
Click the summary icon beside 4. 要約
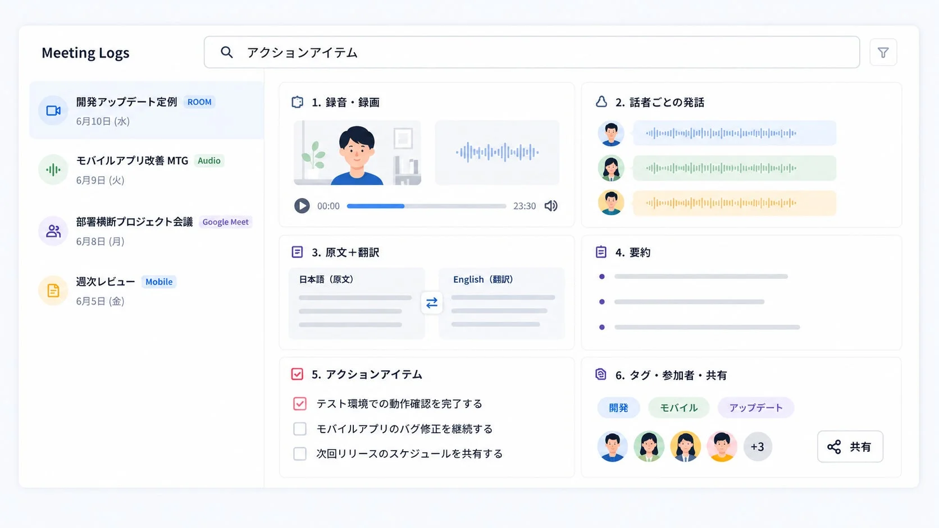601,252
